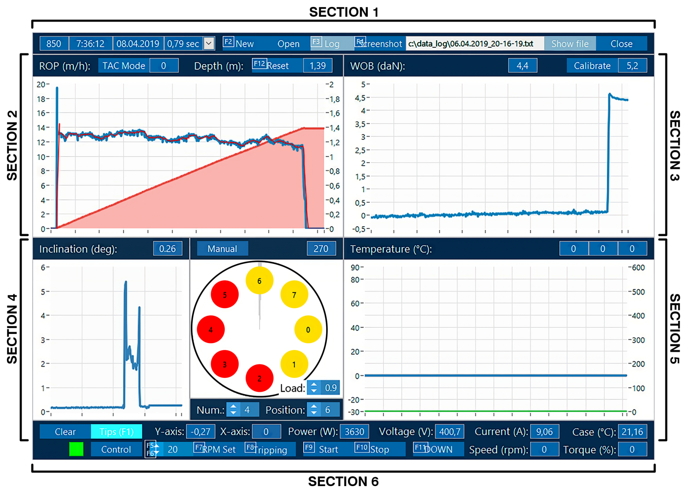Toggle TAC Mode for ROP

point(123,66)
